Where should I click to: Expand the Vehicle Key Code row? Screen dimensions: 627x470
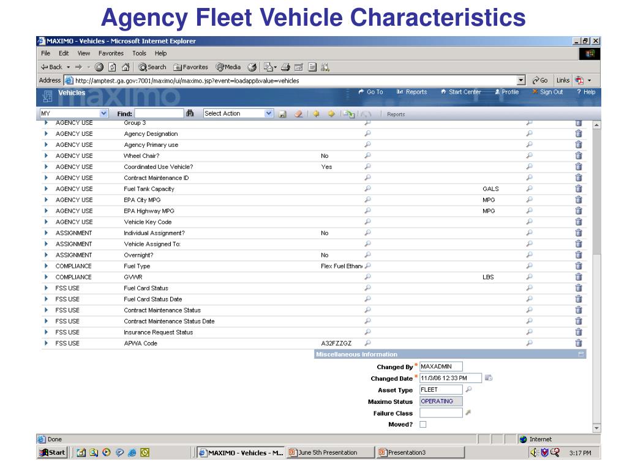pos(46,222)
